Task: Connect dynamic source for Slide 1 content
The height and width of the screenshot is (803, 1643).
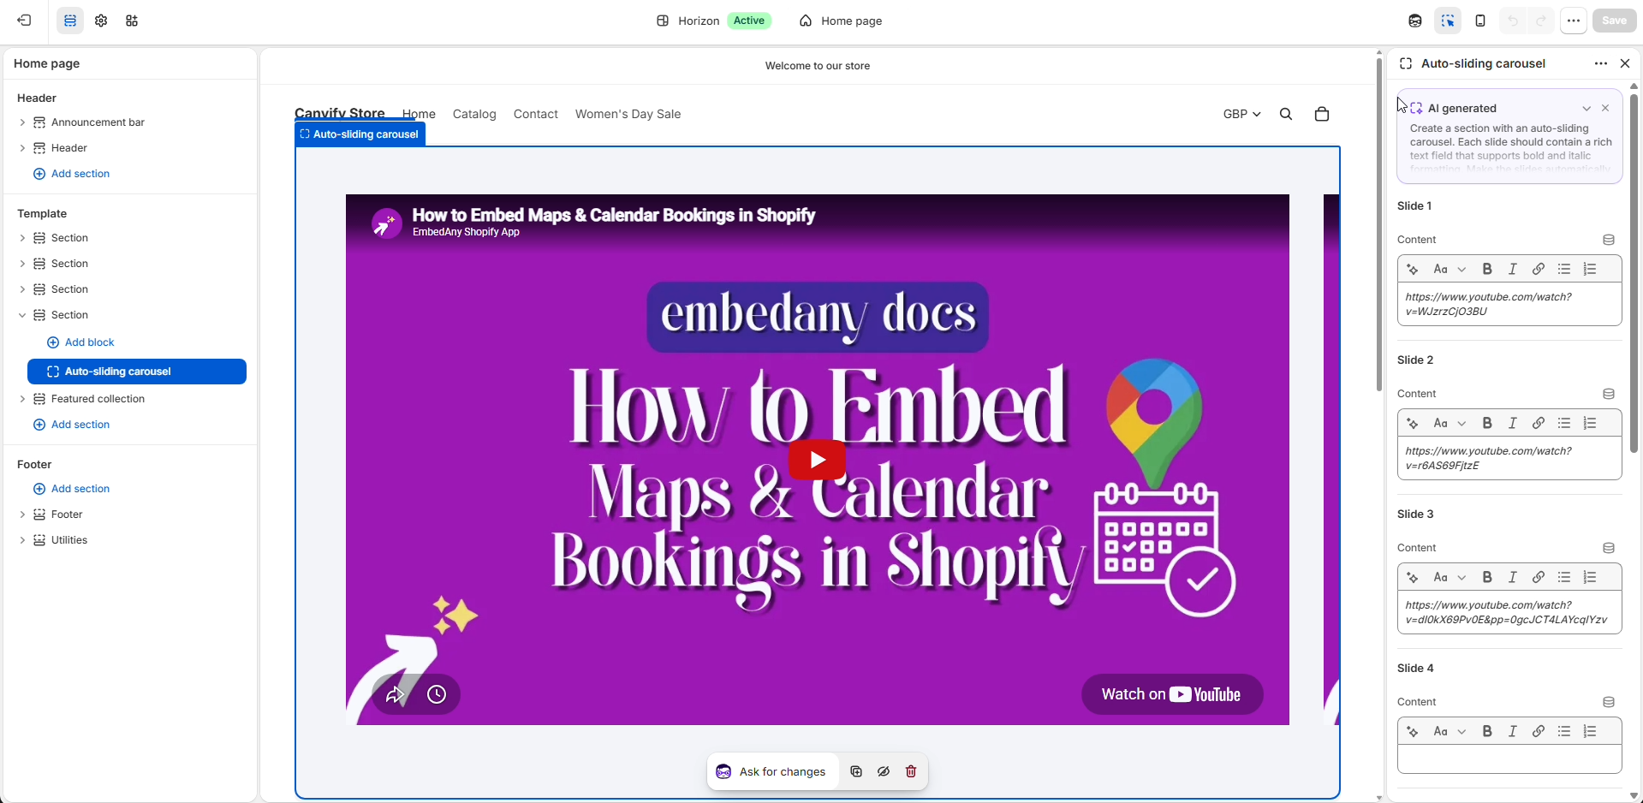Action: coord(1609,240)
